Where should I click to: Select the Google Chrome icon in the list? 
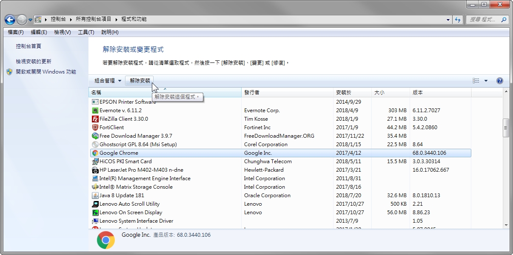[x=96, y=153]
